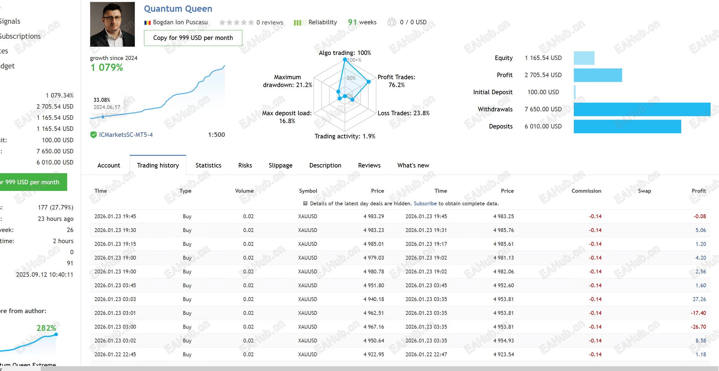
Task: Click the author profile photo
Action: 112,24
